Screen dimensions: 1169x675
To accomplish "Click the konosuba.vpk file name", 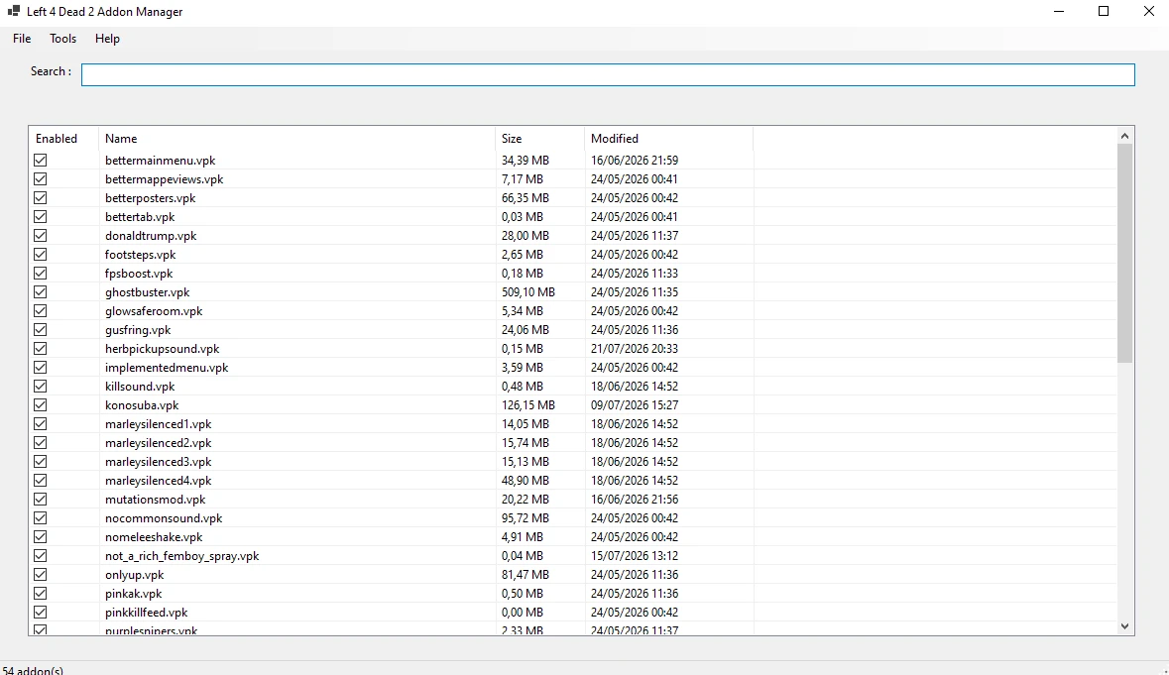I will 142,405.
